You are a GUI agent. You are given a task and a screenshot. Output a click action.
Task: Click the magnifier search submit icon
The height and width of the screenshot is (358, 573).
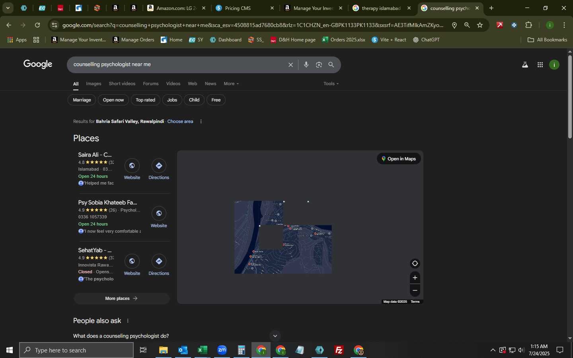coord(331,65)
